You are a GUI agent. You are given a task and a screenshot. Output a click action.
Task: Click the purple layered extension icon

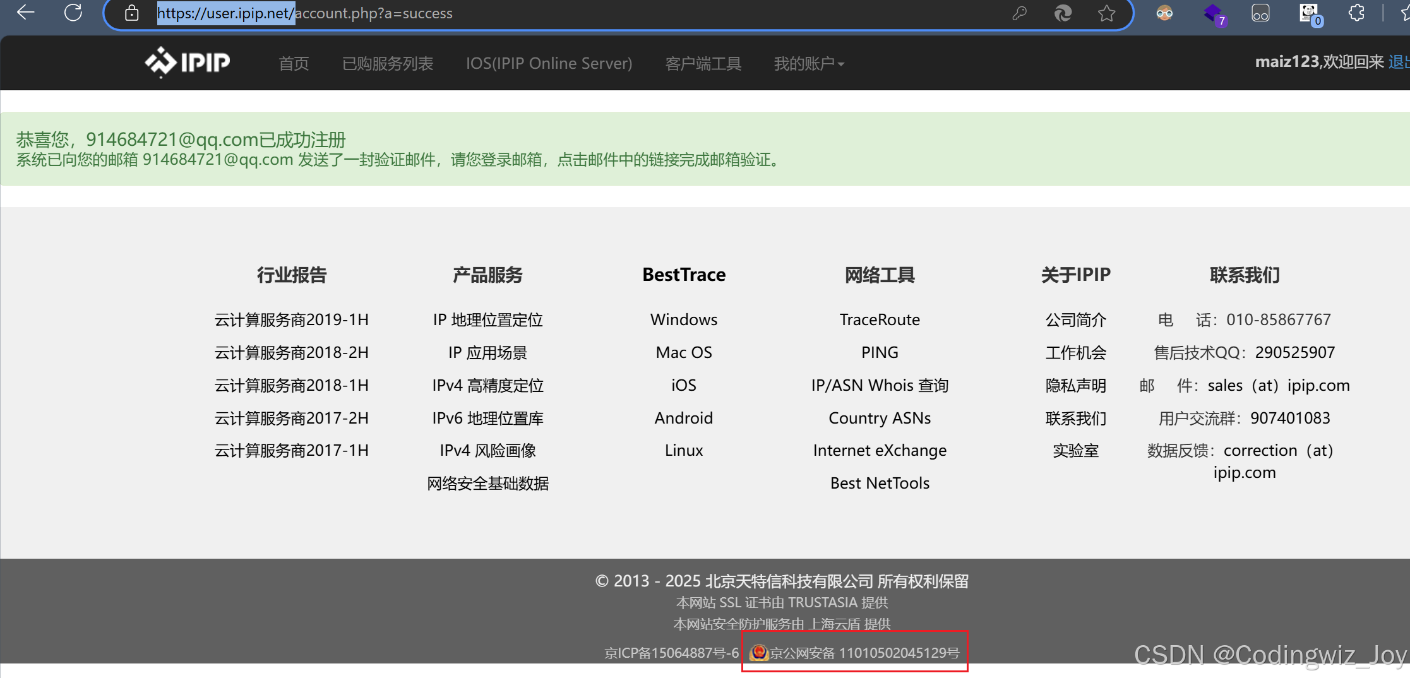click(x=1213, y=13)
